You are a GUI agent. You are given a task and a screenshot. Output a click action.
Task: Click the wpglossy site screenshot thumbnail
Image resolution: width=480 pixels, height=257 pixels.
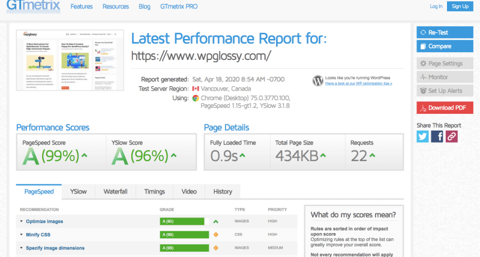pos(70,60)
